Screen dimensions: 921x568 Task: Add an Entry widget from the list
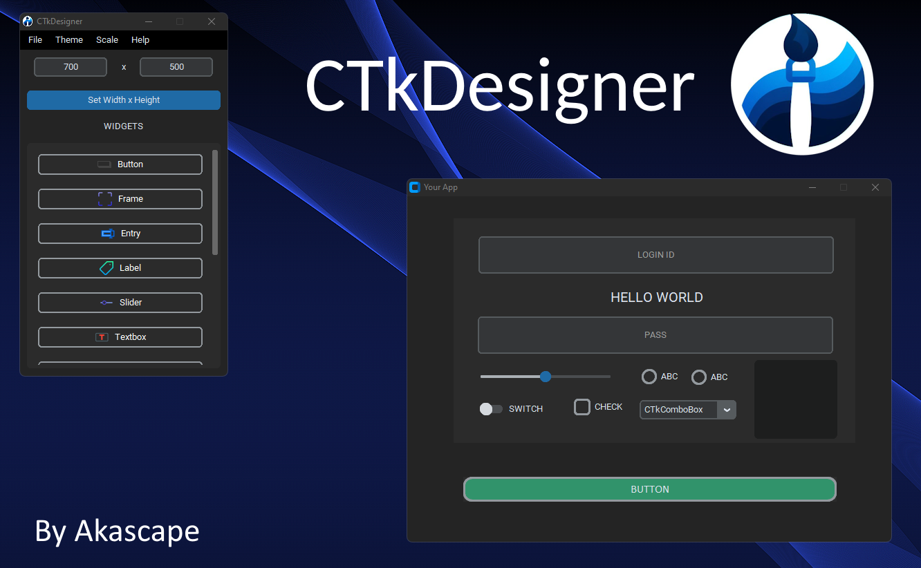(120, 234)
